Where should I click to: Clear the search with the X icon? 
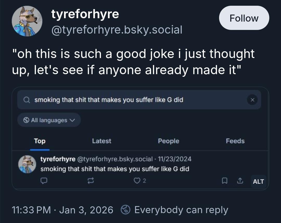coord(252,100)
